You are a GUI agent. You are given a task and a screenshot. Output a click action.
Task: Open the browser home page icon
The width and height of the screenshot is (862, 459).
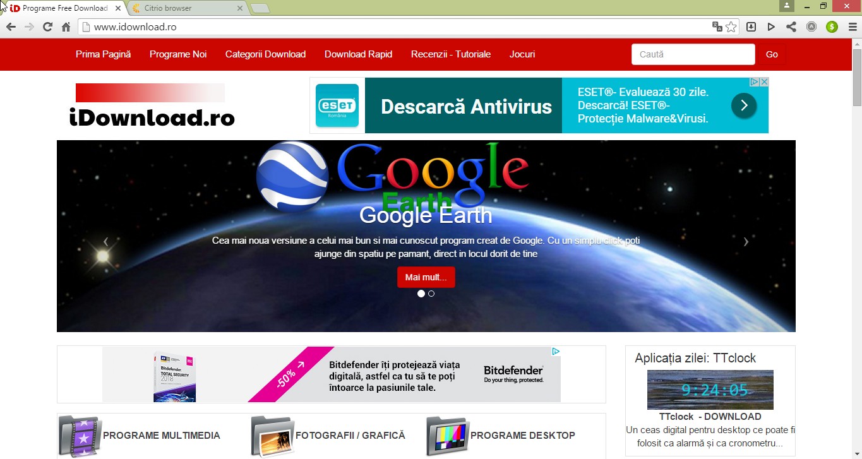click(66, 27)
